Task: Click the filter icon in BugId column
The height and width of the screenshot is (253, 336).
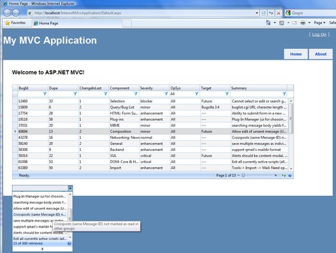Action: point(45,94)
